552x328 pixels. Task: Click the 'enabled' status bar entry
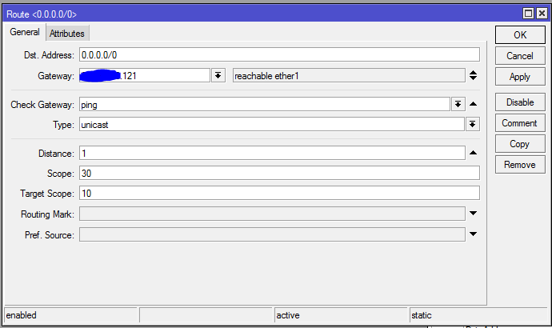coord(70,315)
